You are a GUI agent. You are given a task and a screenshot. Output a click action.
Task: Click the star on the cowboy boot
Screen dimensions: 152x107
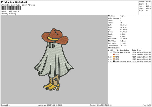56,80
